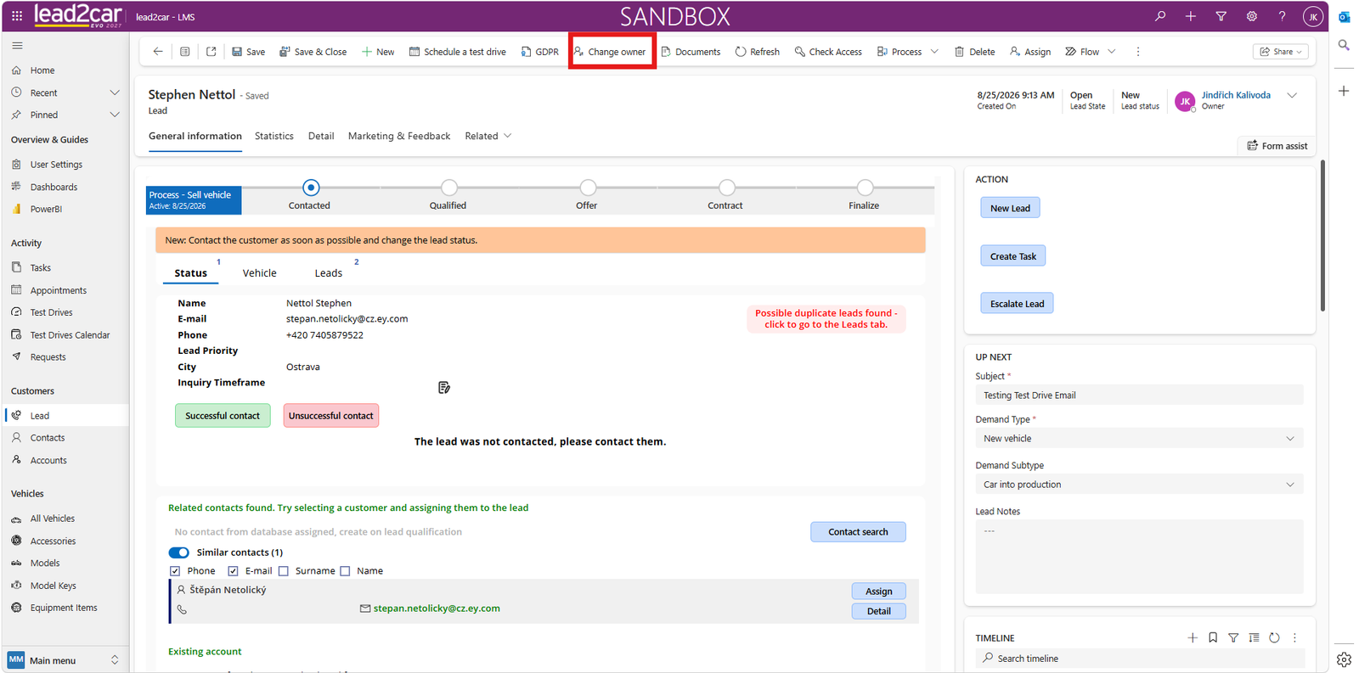Click the Offer stage circle
The image size is (1359, 673).
click(588, 188)
